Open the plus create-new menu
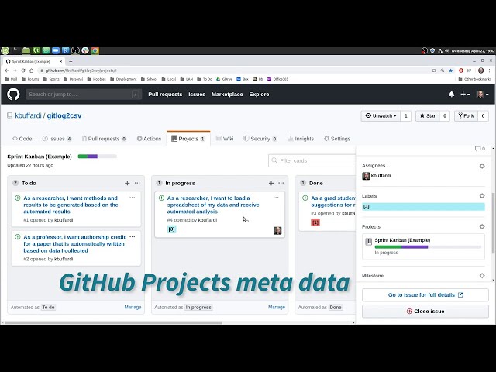 (465, 95)
